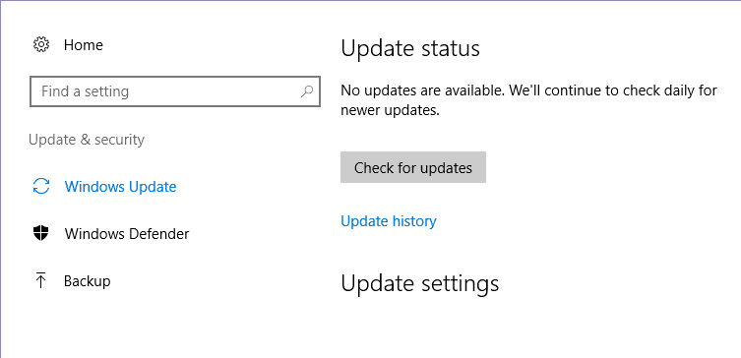Click the 'Find a setting' placeholder text
Viewport: 741px width, 358px height.
coord(85,91)
